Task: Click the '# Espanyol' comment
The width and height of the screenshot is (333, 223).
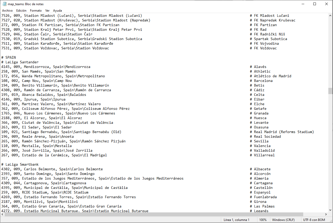Action: click(260, 192)
